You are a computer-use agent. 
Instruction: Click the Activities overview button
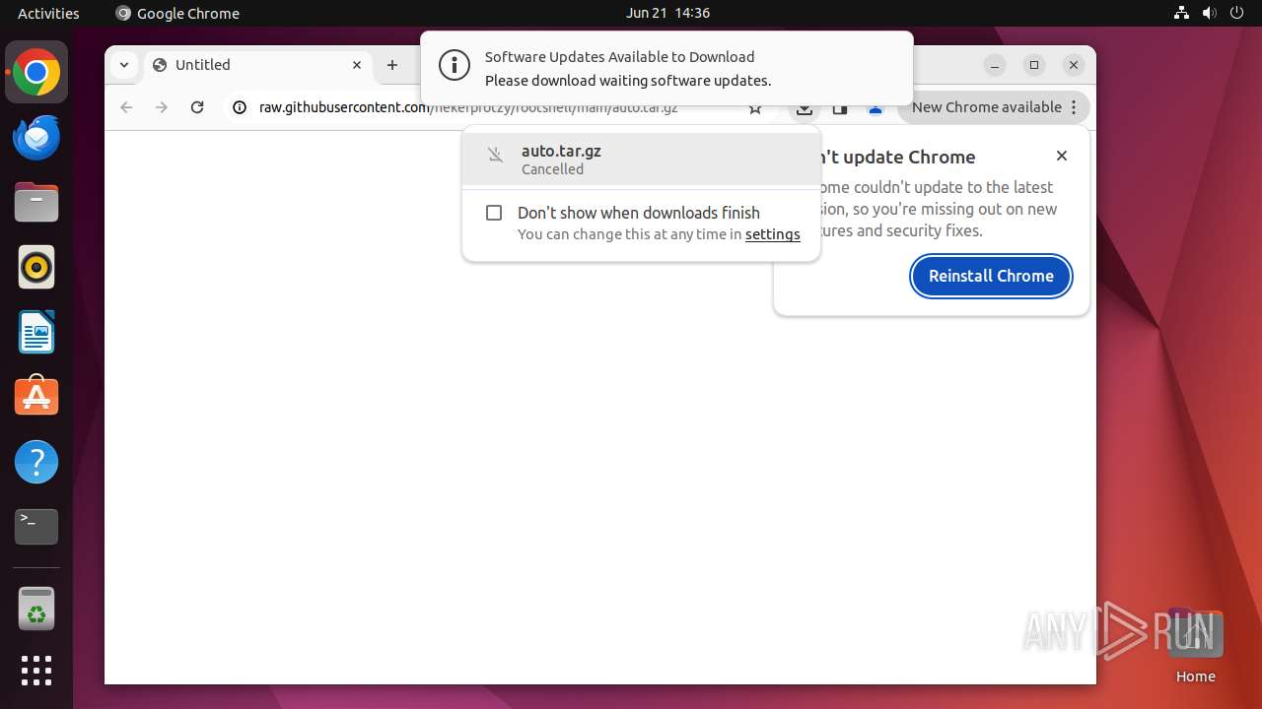pyautogui.click(x=48, y=13)
